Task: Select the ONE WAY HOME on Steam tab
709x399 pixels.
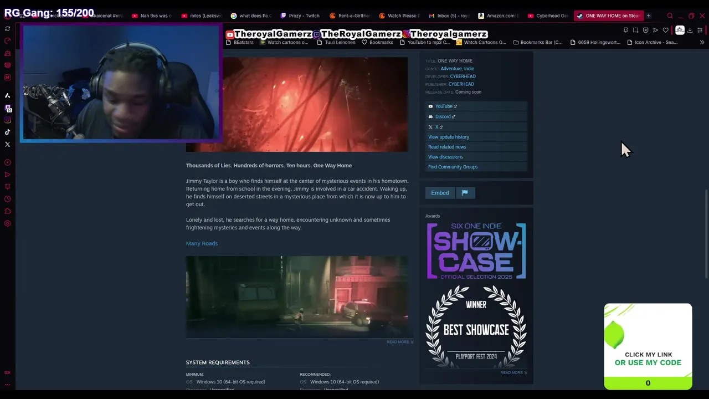Action: tap(608, 16)
